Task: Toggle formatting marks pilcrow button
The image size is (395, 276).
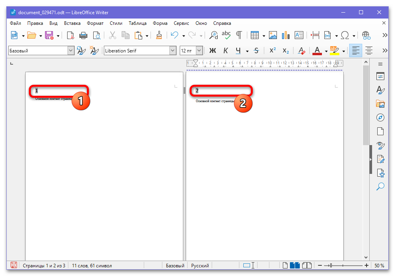Action: (239, 35)
